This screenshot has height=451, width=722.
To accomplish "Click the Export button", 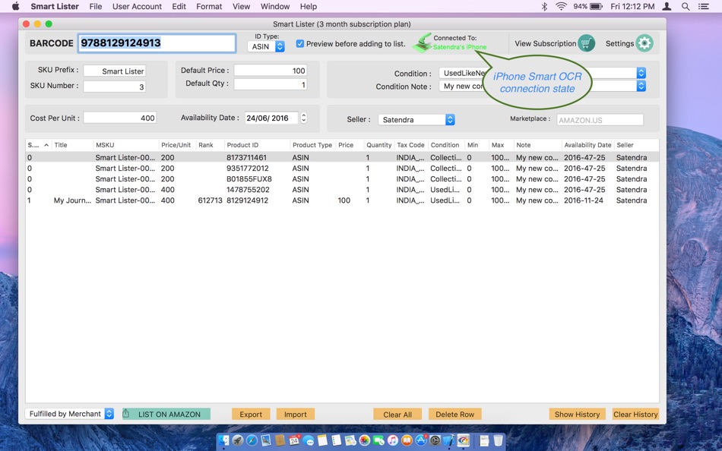I will [x=251, y=415].
